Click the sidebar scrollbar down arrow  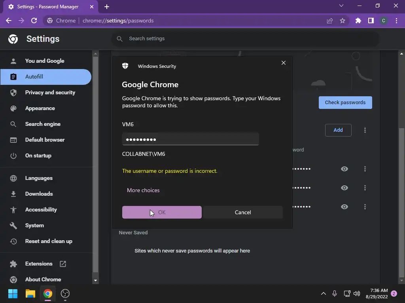click(x=96, y=281)
